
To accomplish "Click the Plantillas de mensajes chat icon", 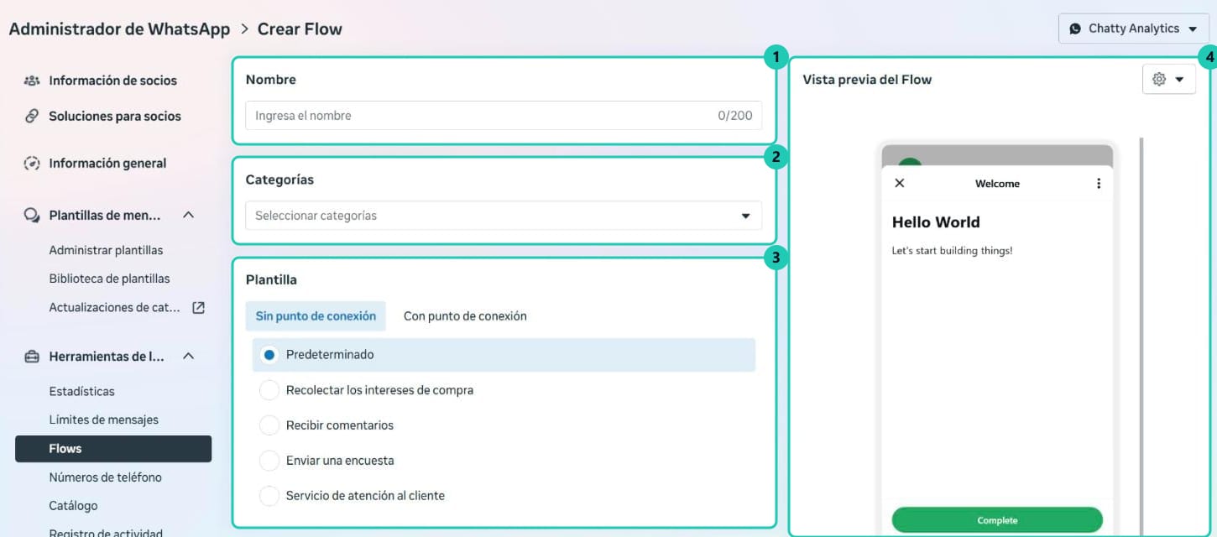I will pos(32,215).
